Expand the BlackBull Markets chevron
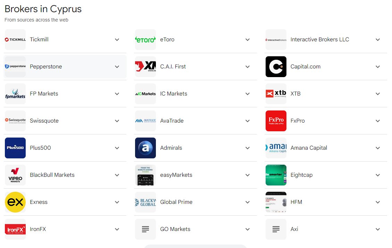This screenshot has height=248, width=392. [117, 175]
